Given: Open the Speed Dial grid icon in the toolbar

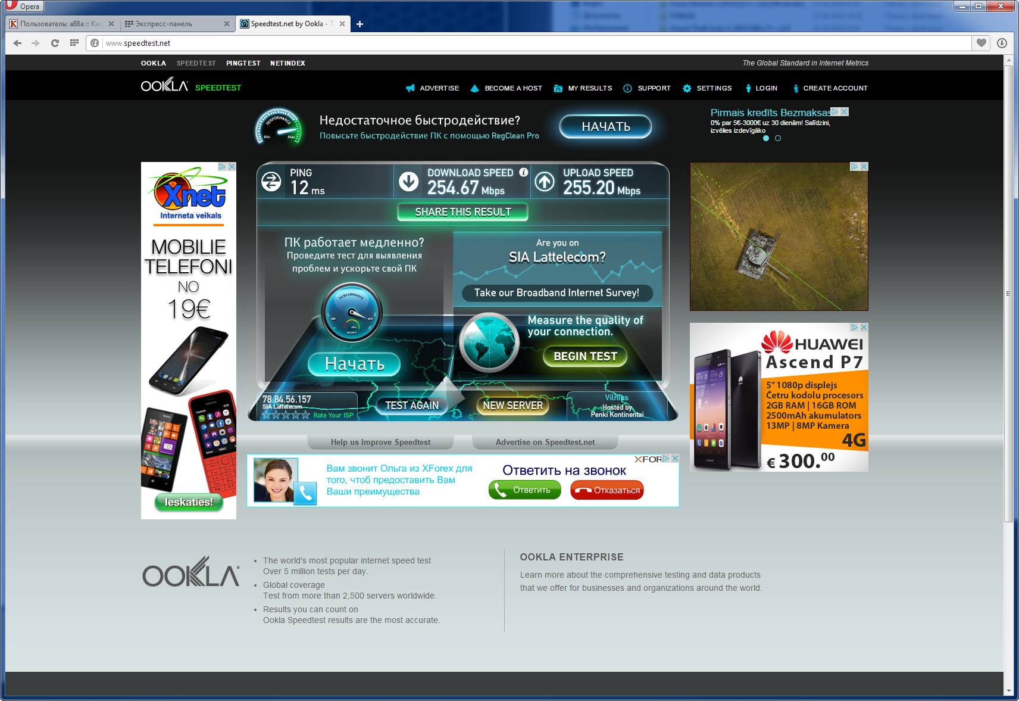Looking at the screenshot, I should coord(74,43).
